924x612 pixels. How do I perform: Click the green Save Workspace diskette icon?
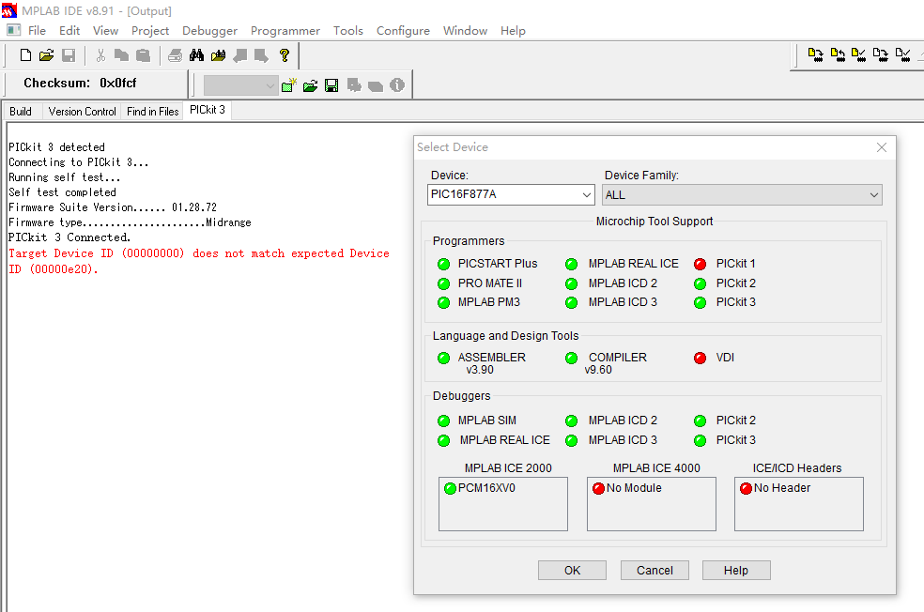point(331,86)
